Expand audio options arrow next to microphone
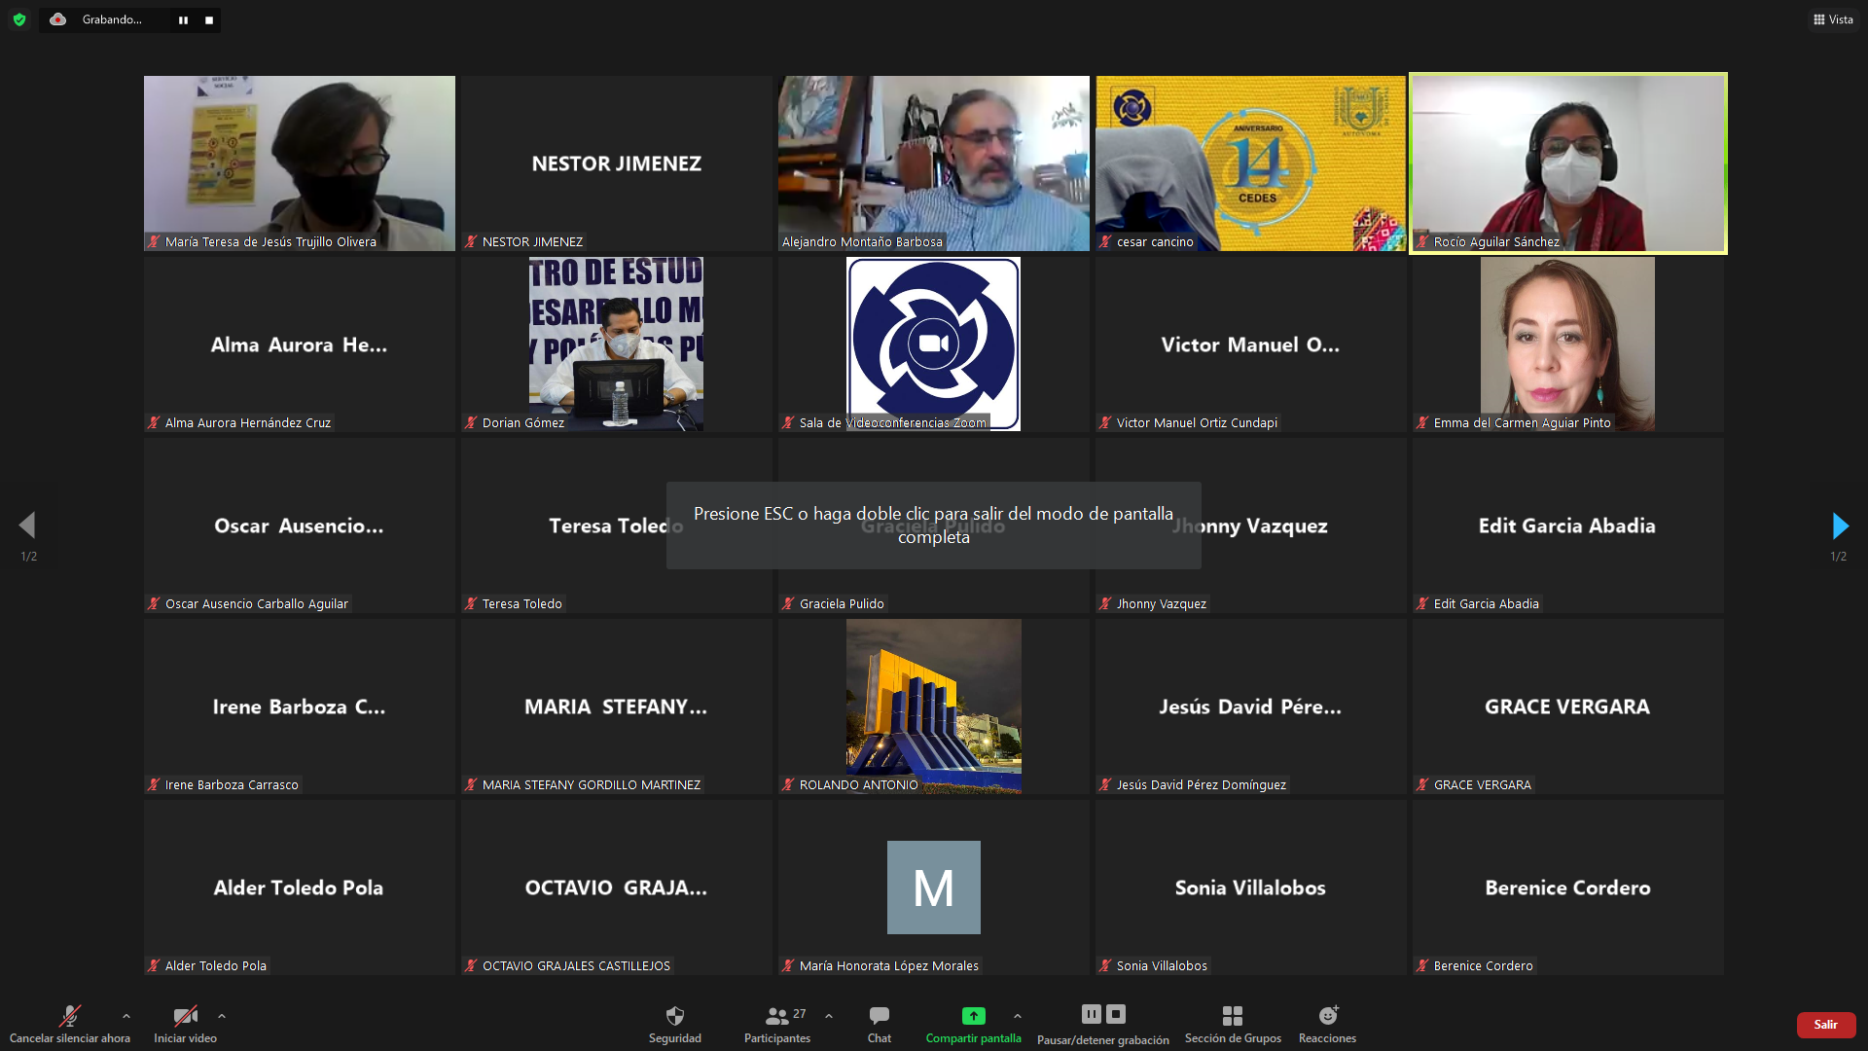Screen dimensions: 1868x1051 point(126,1016)
